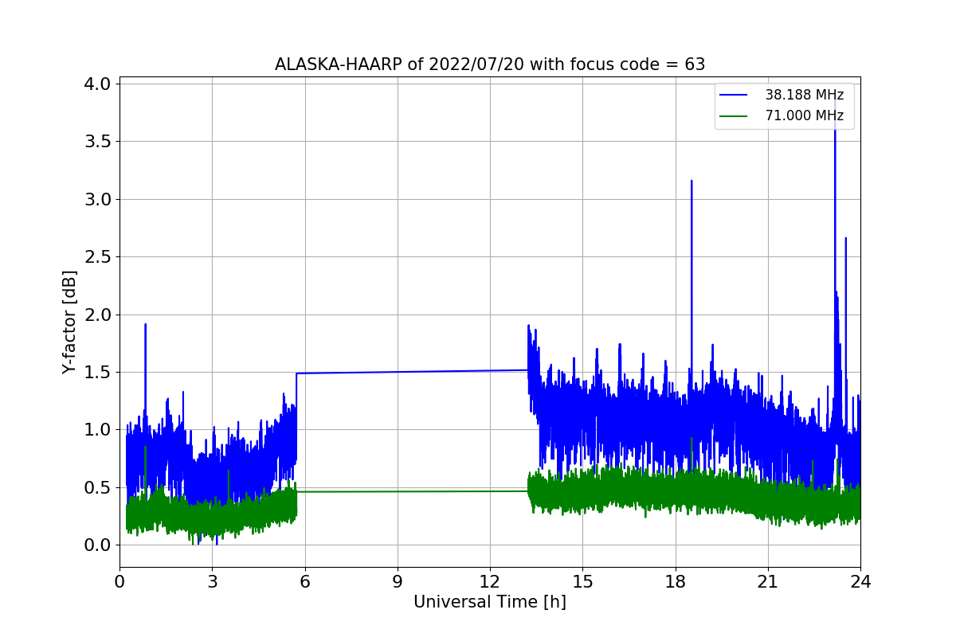Click y-axis tick label 3.5
956x637 pixels.
click(x=97, y=142)
